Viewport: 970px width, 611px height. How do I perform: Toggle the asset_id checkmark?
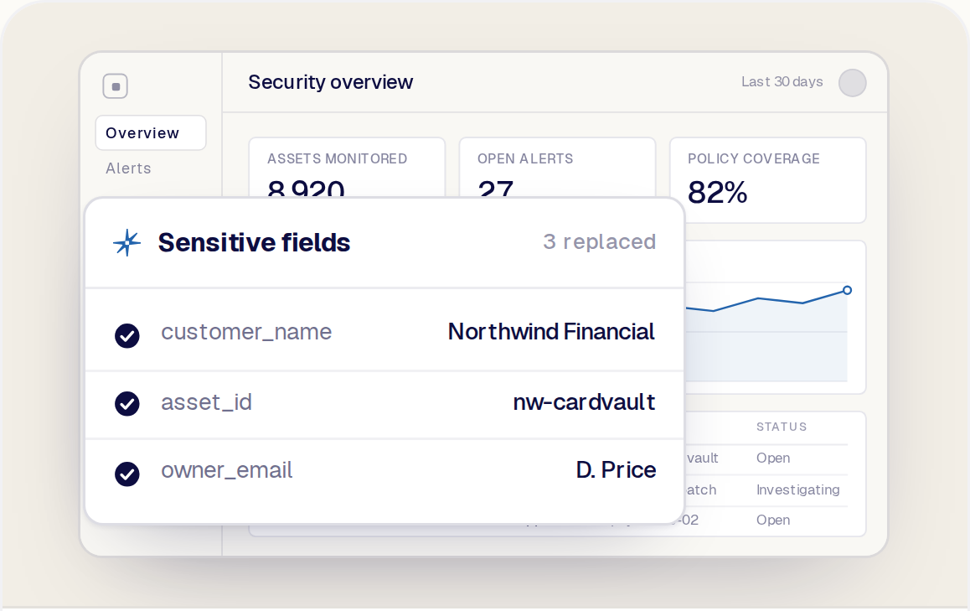[x=126, y=404]
